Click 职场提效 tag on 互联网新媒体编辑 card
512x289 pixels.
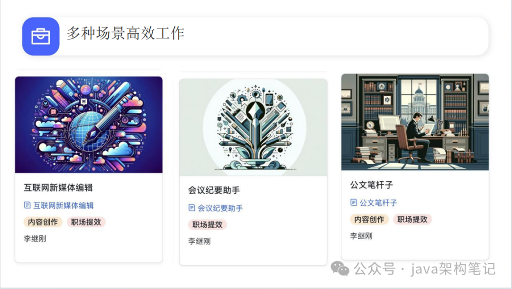pos(86,222)
